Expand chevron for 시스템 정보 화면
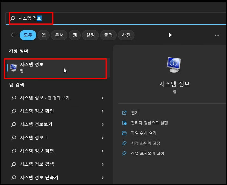 click(102, 151)
